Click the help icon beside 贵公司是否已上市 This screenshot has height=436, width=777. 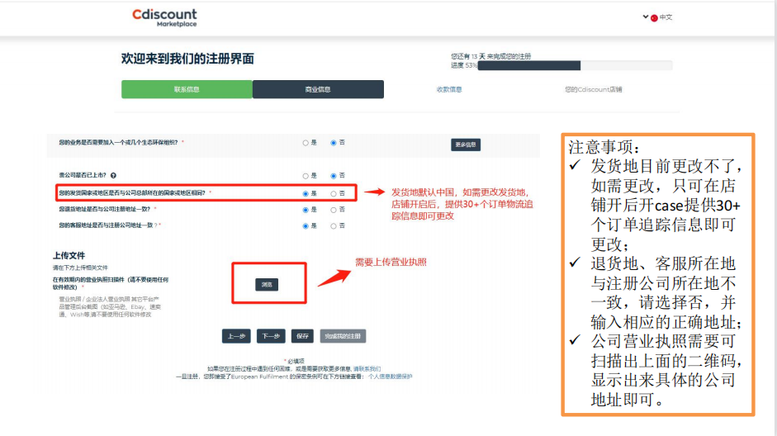(113, 176)
